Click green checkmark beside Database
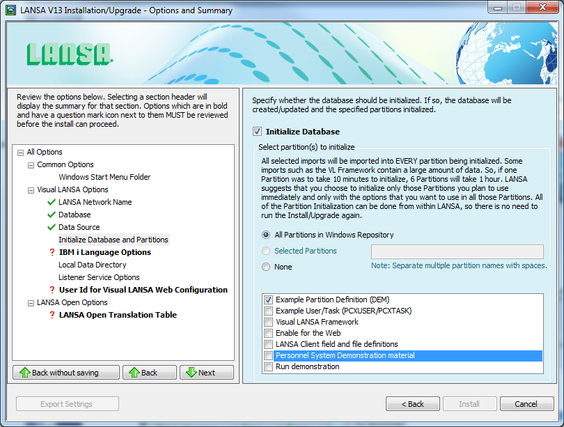564x427 pixels. (x=52, y=215)
